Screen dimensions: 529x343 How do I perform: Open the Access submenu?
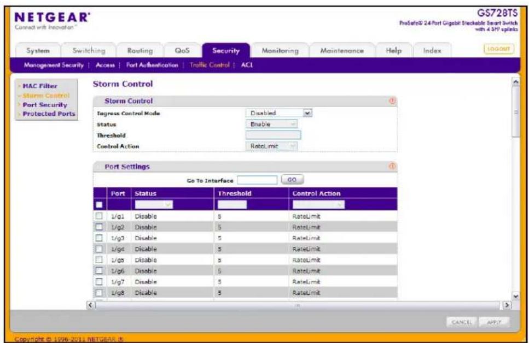(105, 65)
